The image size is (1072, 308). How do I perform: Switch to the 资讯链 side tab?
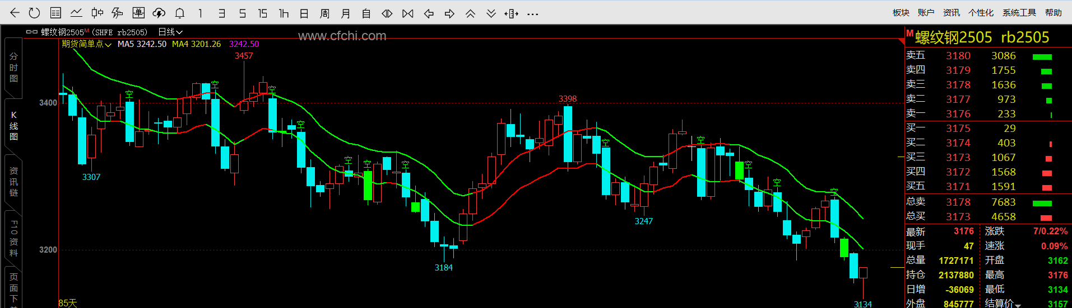coord(13,182)
